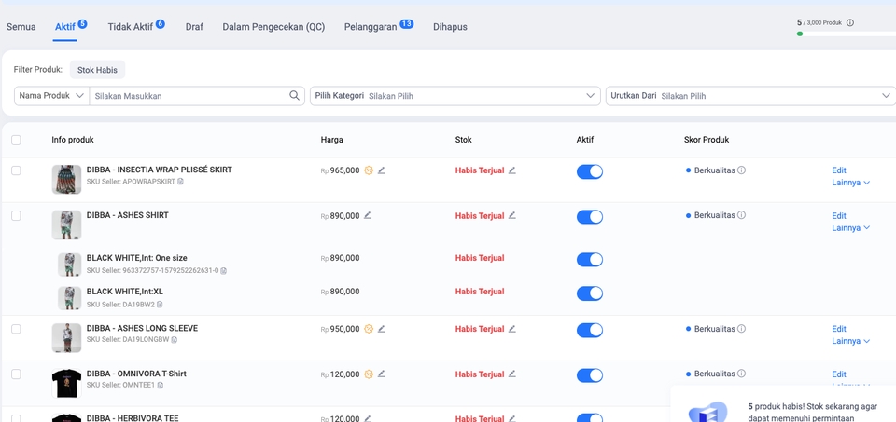The width and height of the screenshot is (896, 422).
Task: Edit price pencil for DIBBA - ASHES SHIRT
Action: (x=368, y=215)
